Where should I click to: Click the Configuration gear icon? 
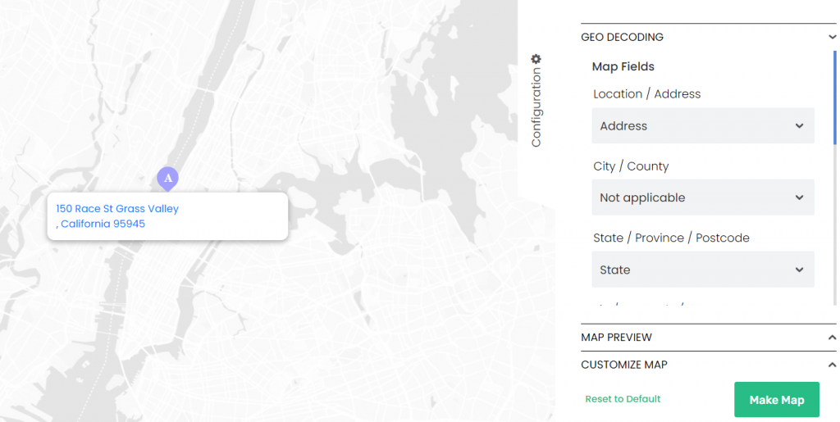point(536,59)
